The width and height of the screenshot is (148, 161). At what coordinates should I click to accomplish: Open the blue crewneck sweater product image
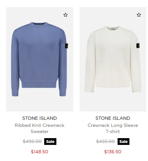click(x=40, y=59)
